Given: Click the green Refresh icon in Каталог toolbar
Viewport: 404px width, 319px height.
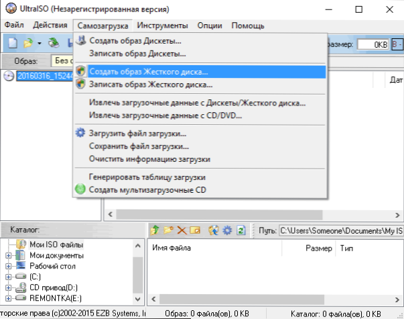Looking at the screenshot, I should click(241, 230).
